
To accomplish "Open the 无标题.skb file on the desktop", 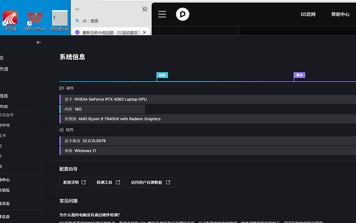I will click(60, 21).
